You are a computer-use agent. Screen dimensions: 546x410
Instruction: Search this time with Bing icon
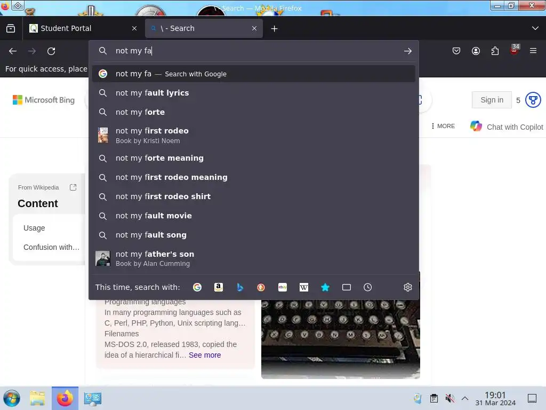pos(240,287)
